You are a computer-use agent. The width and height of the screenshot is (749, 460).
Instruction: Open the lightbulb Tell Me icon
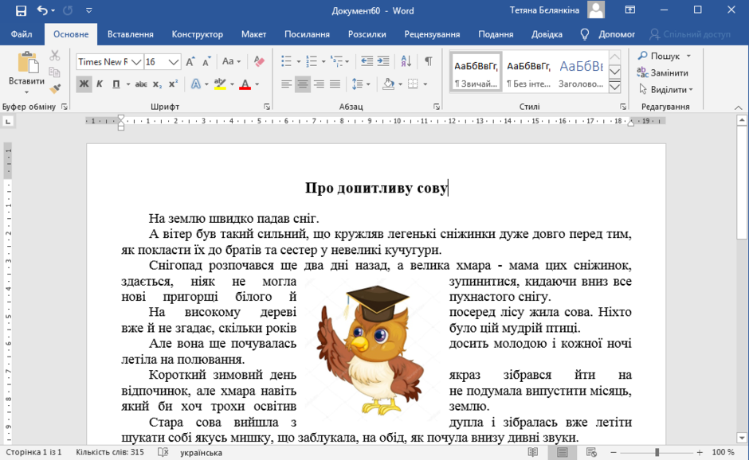click(x=584, y=34)
